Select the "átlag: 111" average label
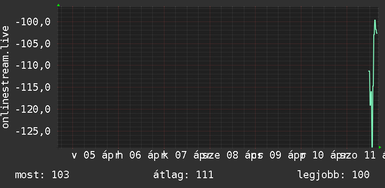385x188 pixels. pyautogui.click(x=184, y=175)
